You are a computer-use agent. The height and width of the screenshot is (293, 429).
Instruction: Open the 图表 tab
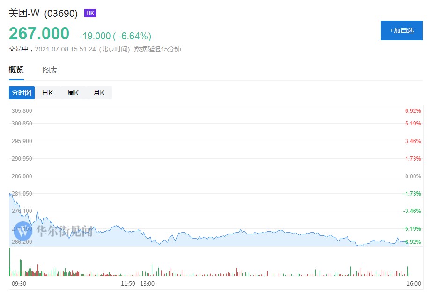[50, 70]
